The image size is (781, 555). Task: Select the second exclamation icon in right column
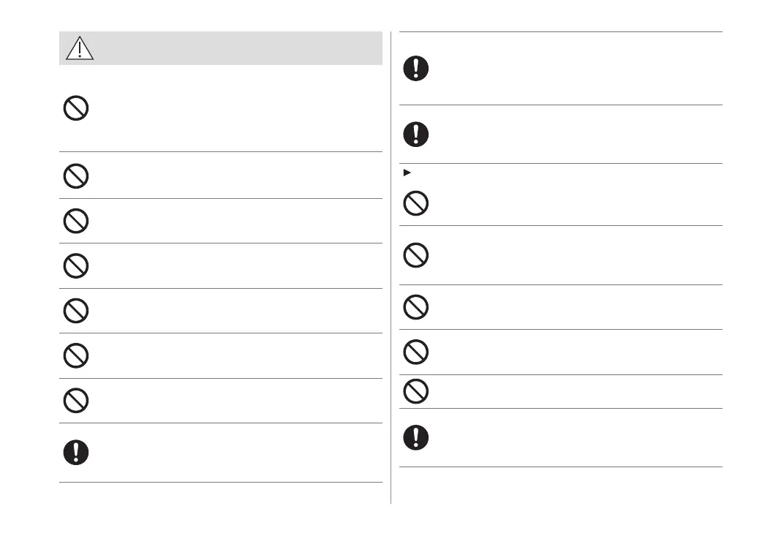coord(416,134)
